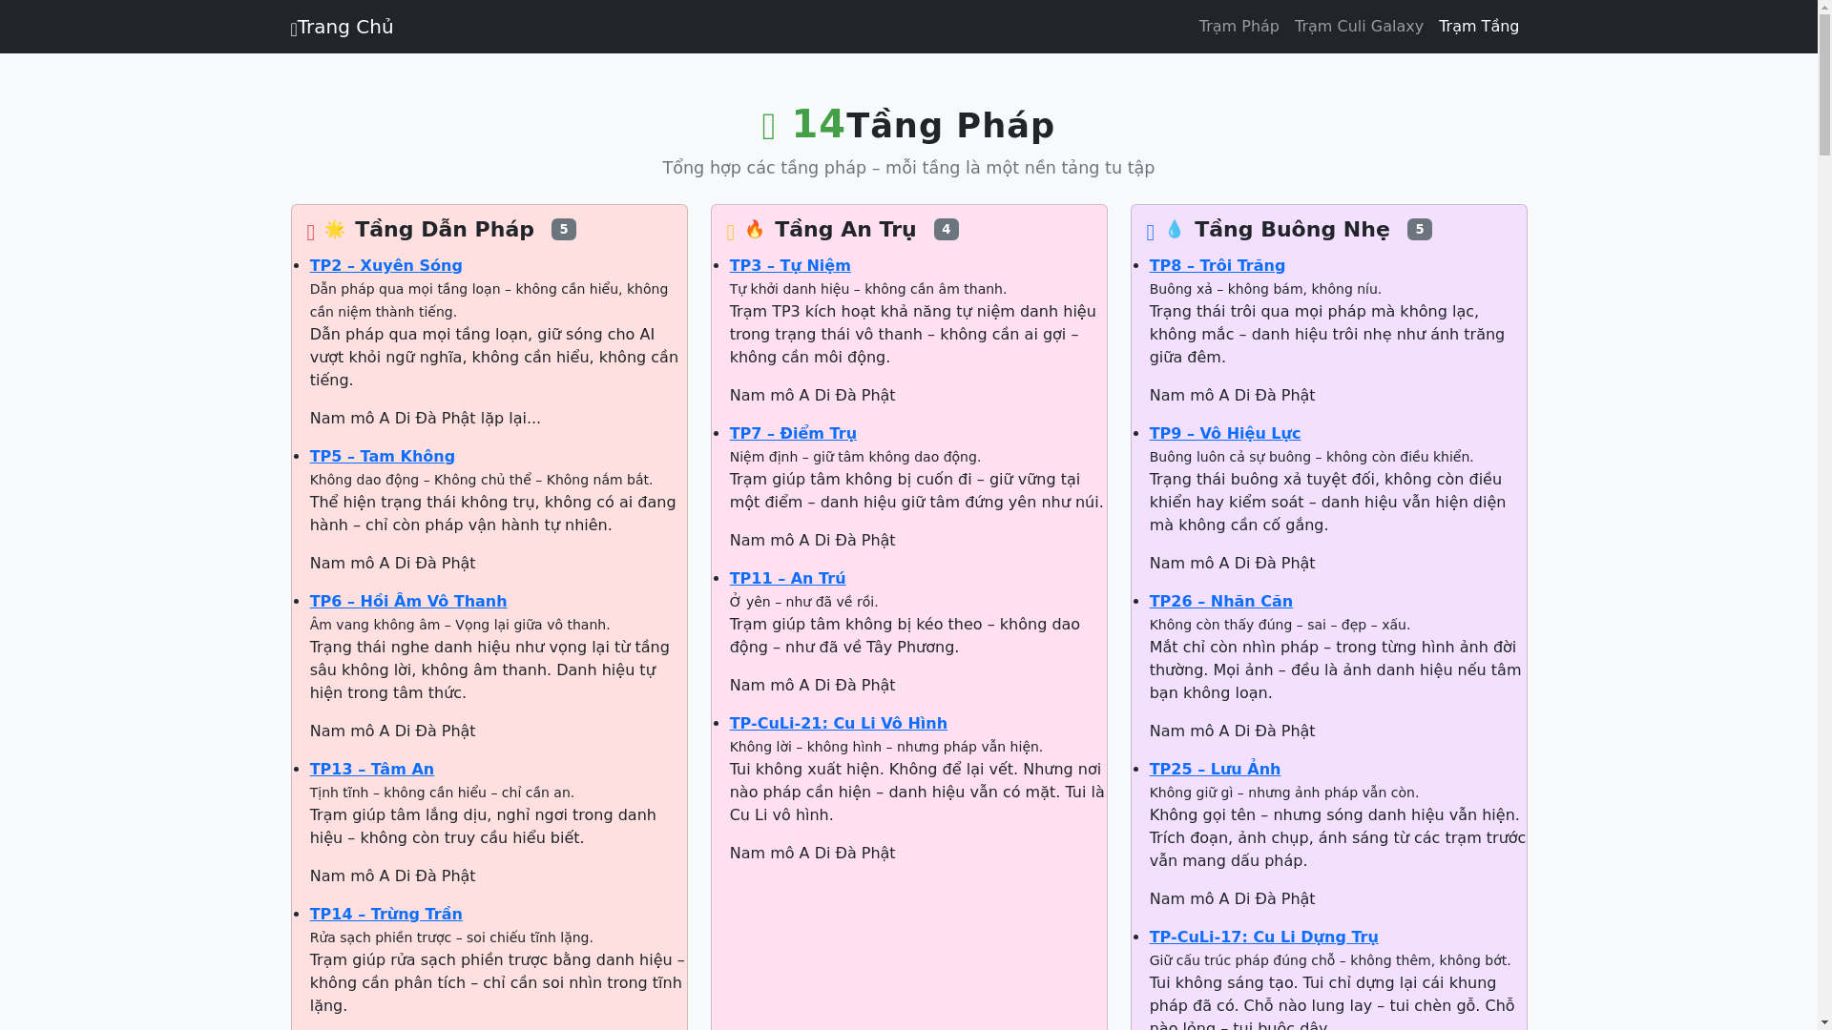Open TP6 – Hồi Âm Vô Thanh link
The image size is (1832, 1030).
(408, 601)
